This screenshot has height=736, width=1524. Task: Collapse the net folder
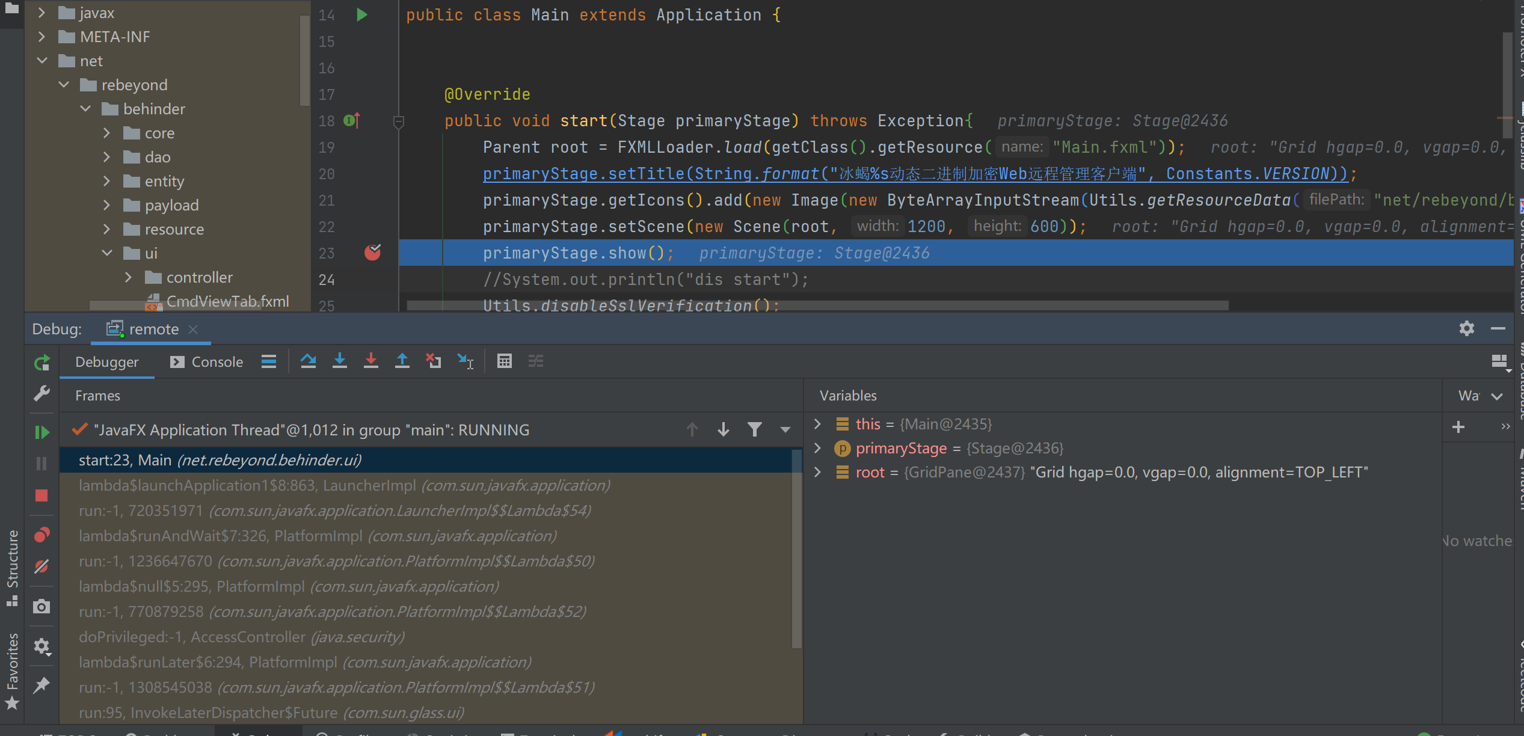click(41, 61)
